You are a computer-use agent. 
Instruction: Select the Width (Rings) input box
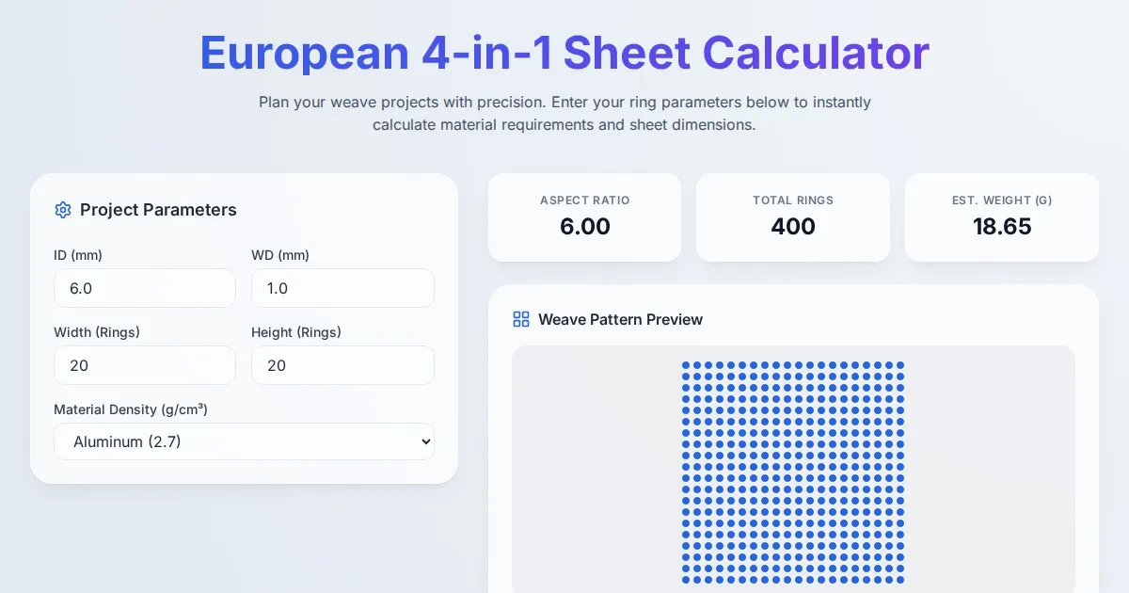pos(145,365)
